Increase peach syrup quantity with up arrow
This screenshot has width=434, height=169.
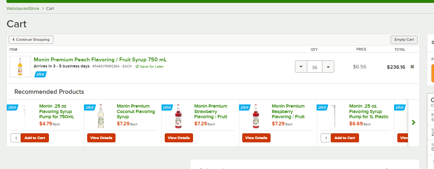pyautogui.click(x=328, y=67)
